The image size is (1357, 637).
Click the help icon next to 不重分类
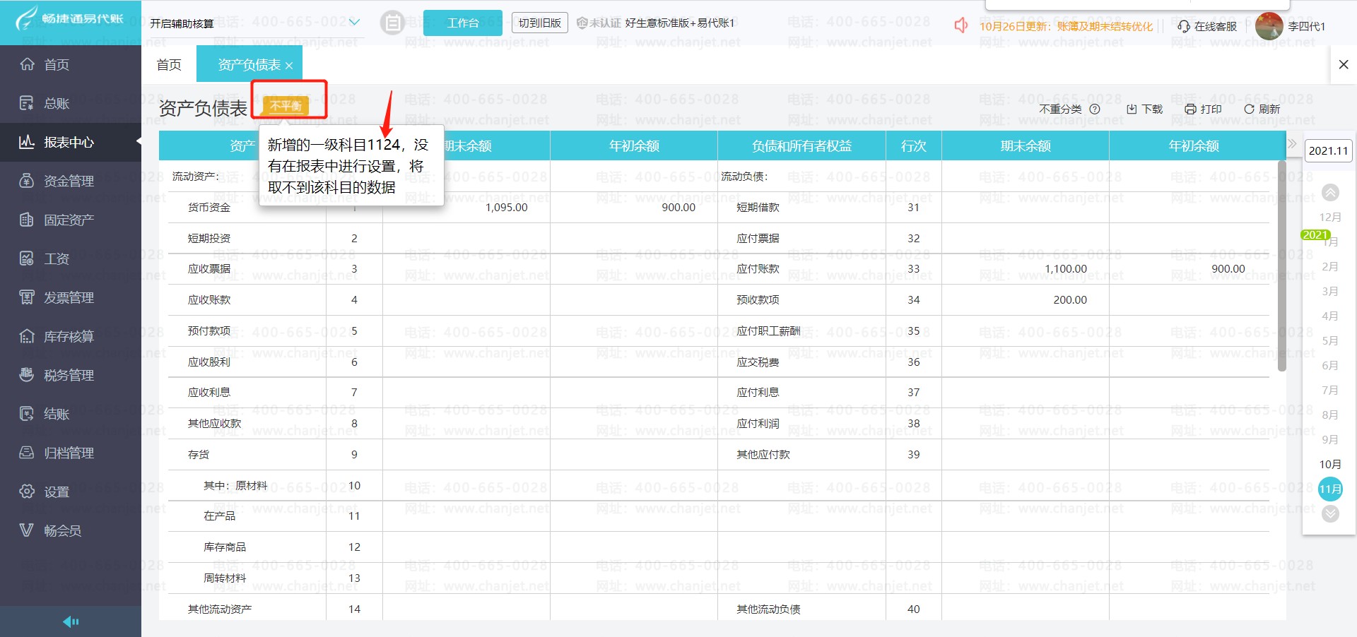[1095, 109]
